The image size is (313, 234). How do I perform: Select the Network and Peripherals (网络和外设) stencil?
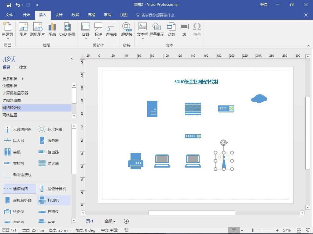coord(37,108)
